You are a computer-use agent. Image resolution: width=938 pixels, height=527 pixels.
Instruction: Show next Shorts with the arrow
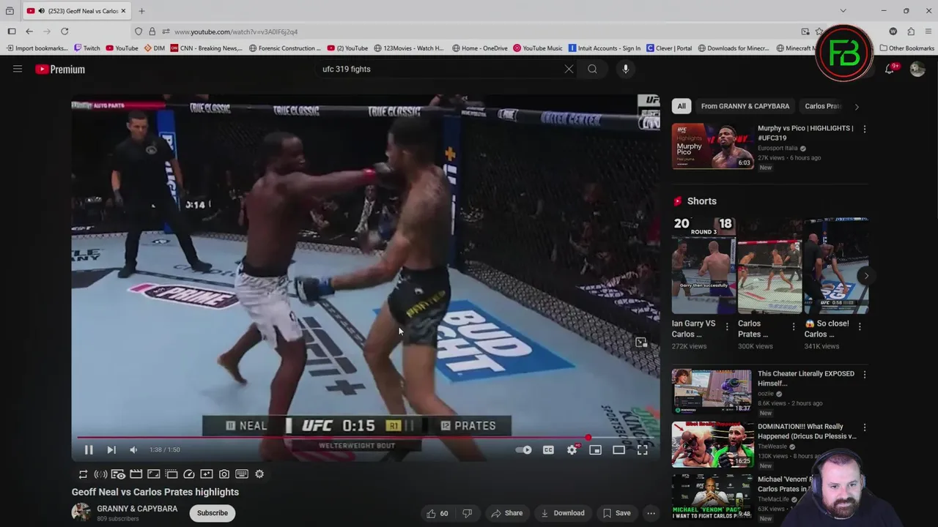865,276
